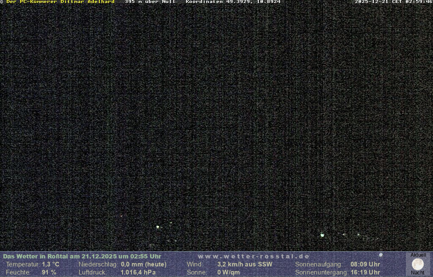Click the Sonne value 0 W/qm

pos(228,272)
